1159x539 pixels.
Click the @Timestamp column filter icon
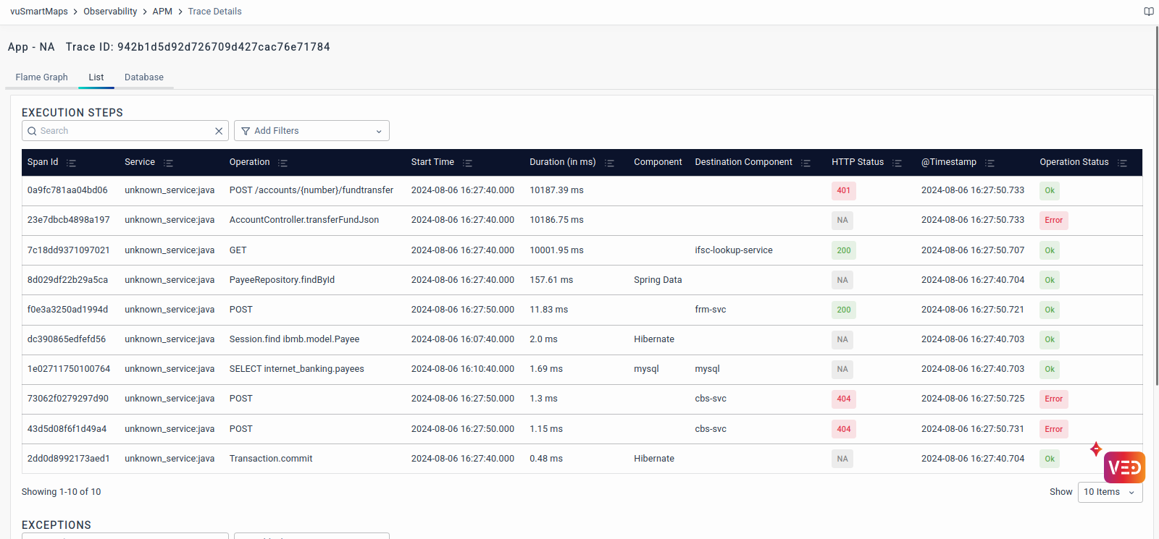[989, 163]
